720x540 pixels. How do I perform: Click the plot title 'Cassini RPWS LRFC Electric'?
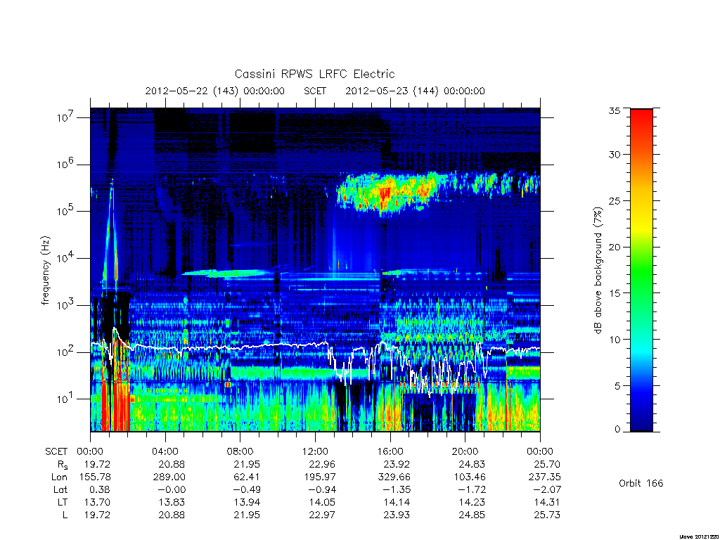314,74
